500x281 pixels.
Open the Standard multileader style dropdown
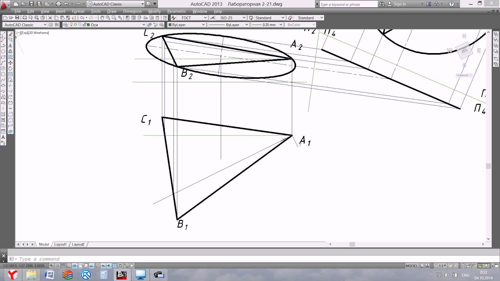pyautogui.click(x=309, y=18)
